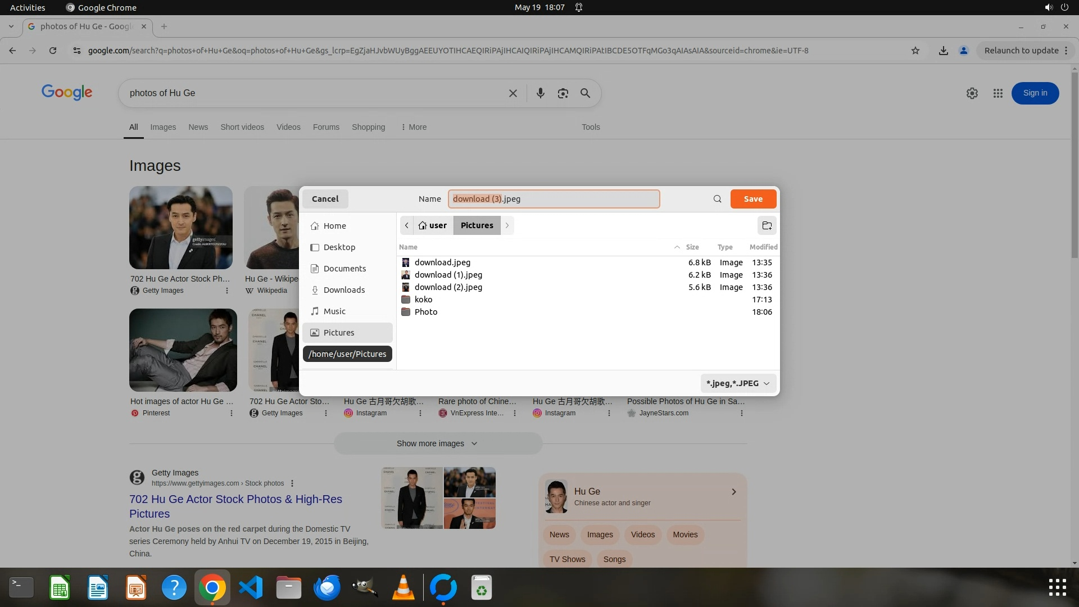The width and height of the screenshot is (1079, 607).
Task: Click the search by image camera icon
Action: tap(563, 93)
